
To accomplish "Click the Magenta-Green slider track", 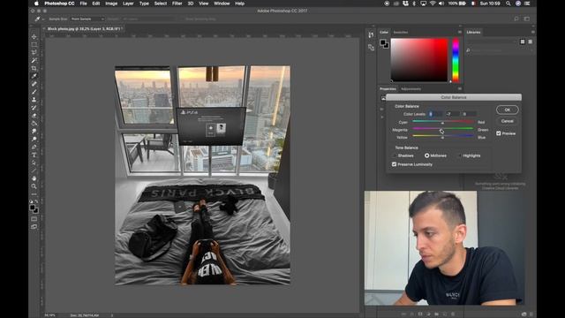I will tap(443, 128).
